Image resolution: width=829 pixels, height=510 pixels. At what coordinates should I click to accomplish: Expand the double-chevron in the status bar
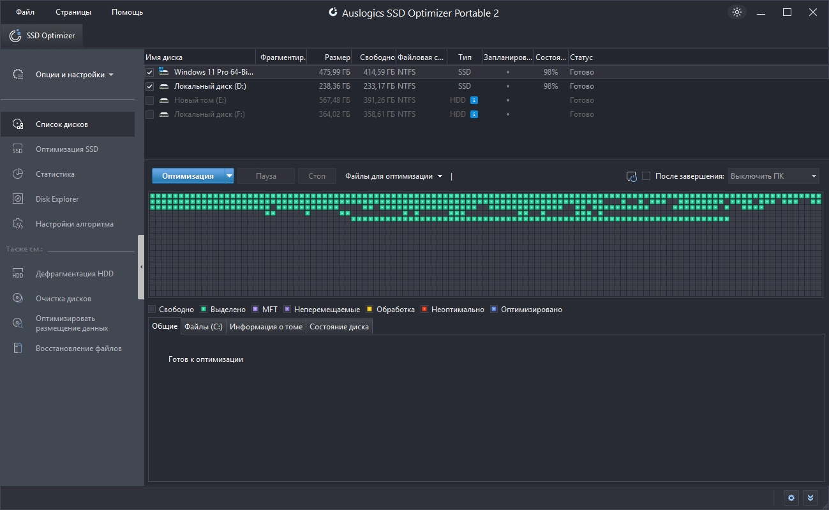[810, 498]
